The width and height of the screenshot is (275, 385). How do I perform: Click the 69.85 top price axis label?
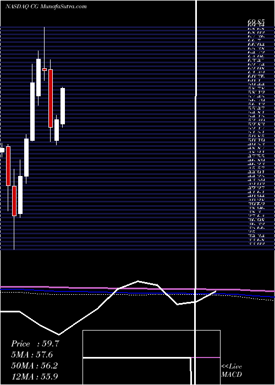coord(256,23)
